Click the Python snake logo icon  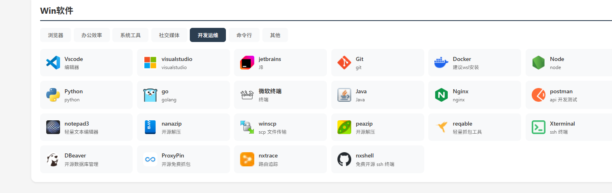click(53, 95)
